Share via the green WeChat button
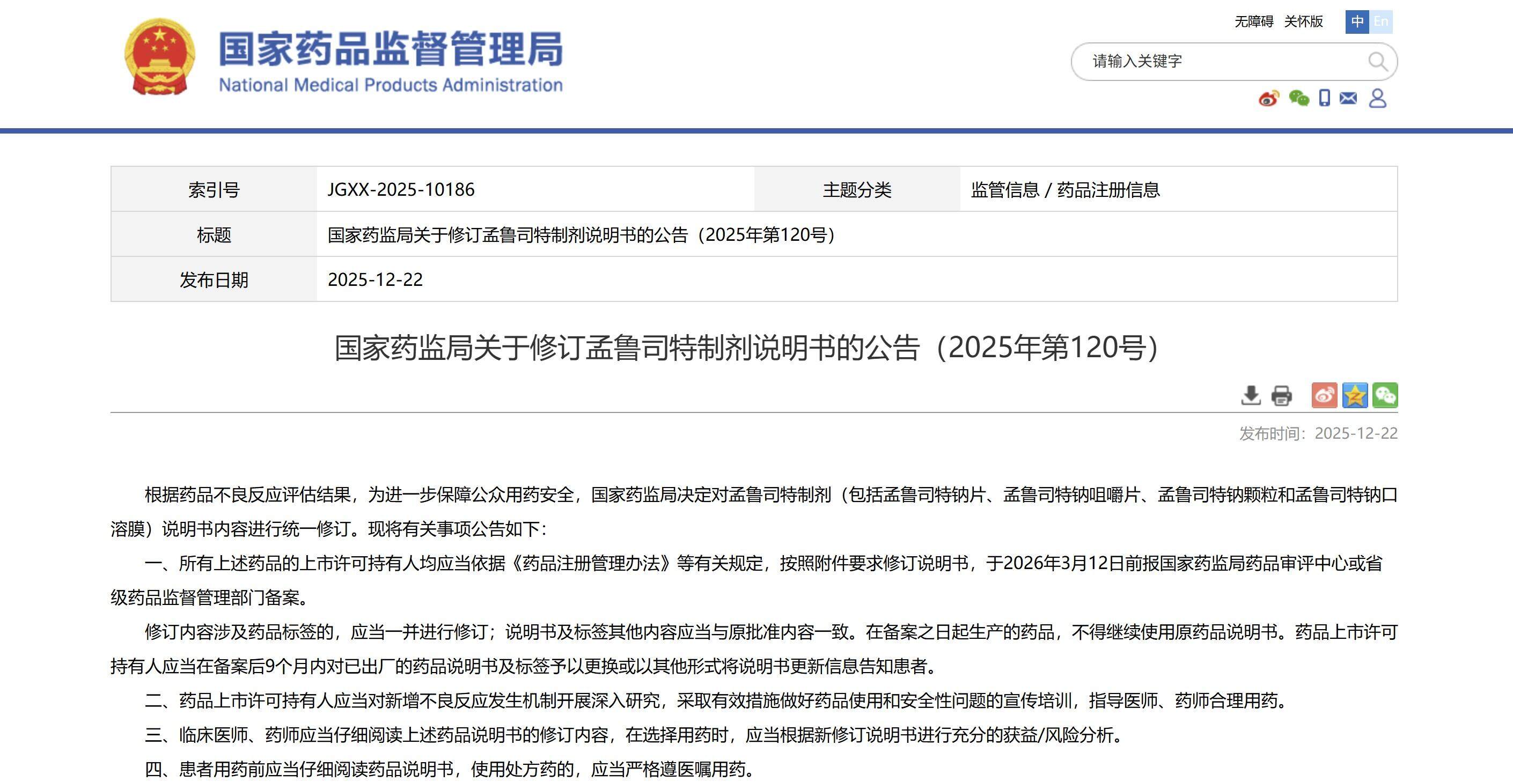 (x=1385, y=395)
